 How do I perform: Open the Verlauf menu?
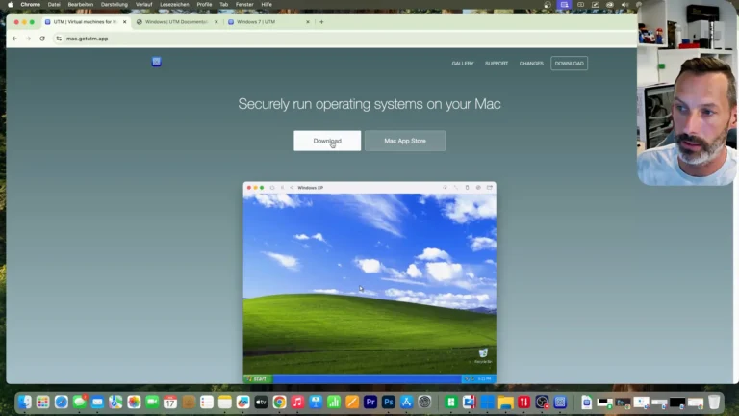[143, 4]
